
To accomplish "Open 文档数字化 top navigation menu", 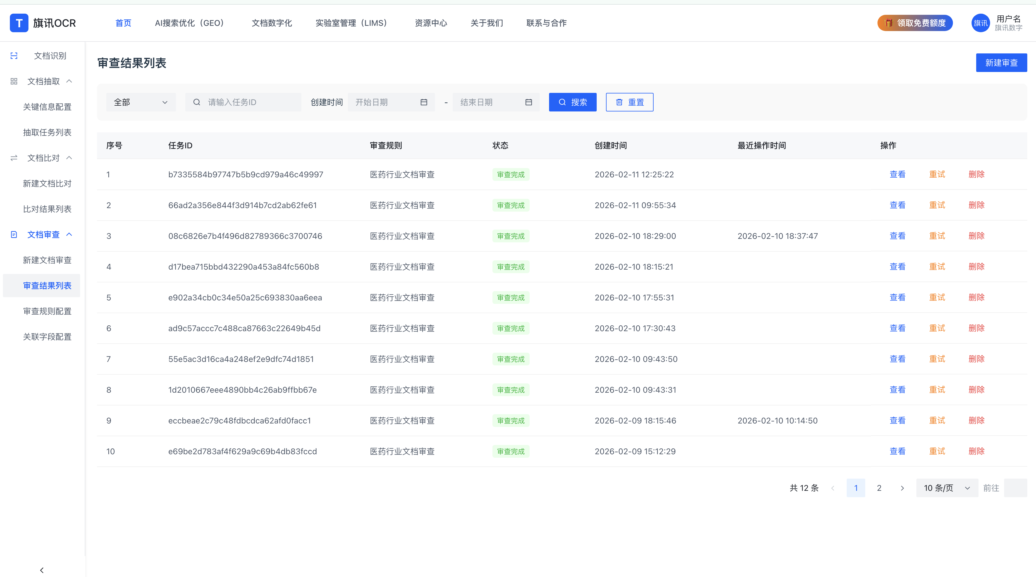I will pos(271,23).
